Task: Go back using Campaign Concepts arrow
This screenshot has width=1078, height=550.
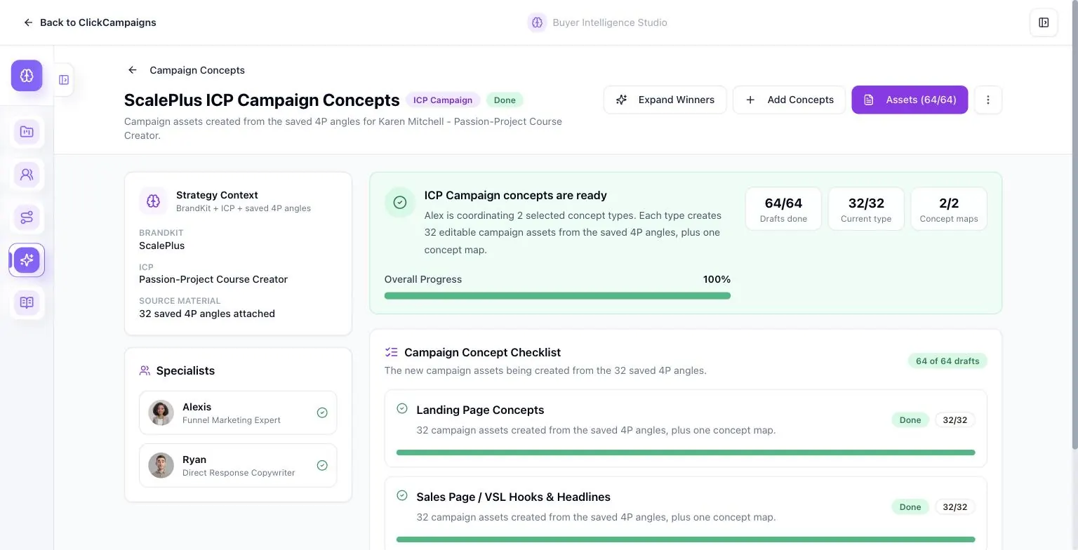Action: click(x=132, y=70)
